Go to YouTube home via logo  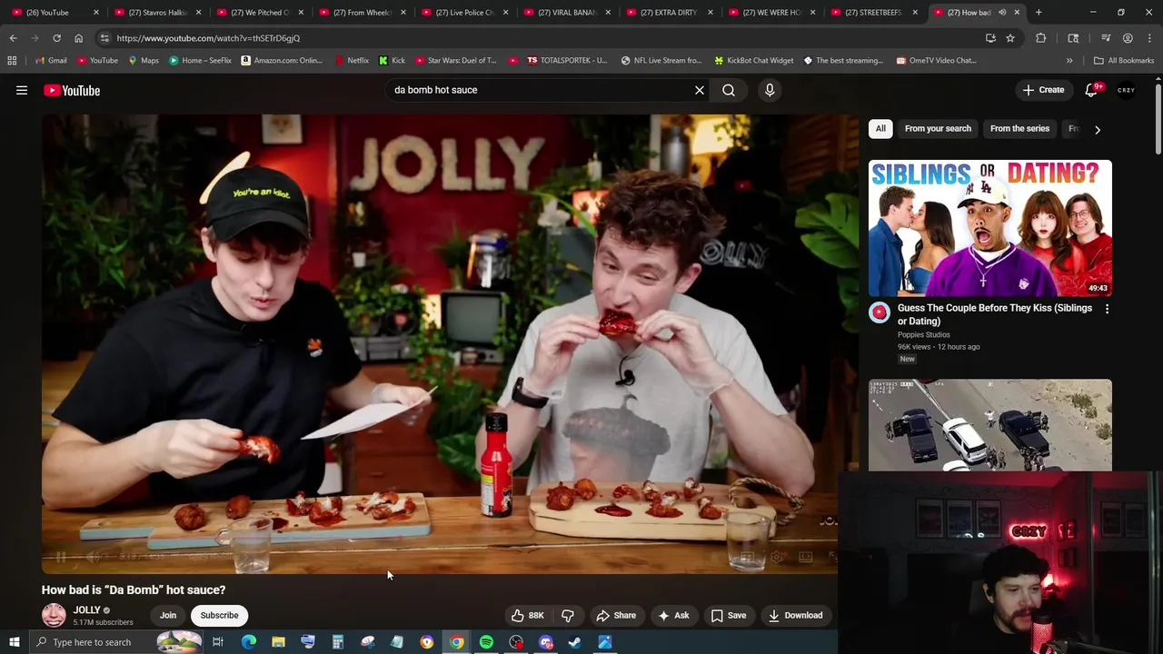pos(72,90)
